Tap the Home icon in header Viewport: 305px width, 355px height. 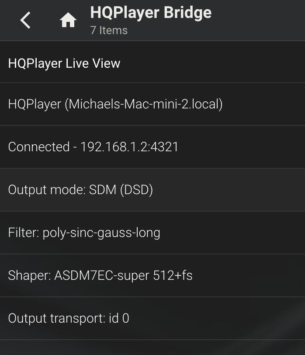pyautogui.click(x=68, y=20)
